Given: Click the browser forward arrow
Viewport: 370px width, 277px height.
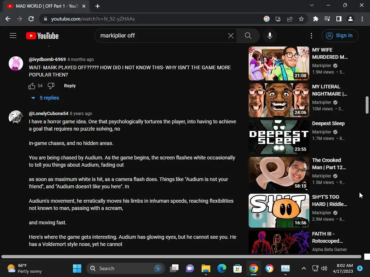Looking at the screenshot, I should tap(20, 19).
